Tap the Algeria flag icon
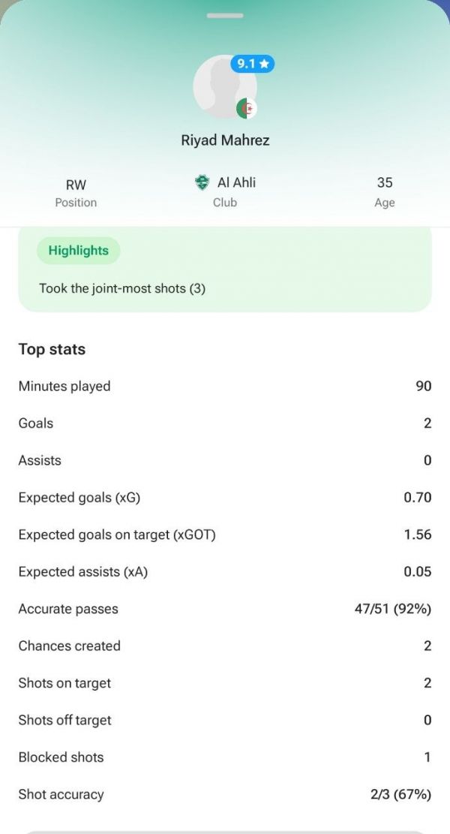This screenshot has width=450, height=834. pos(247,109)
